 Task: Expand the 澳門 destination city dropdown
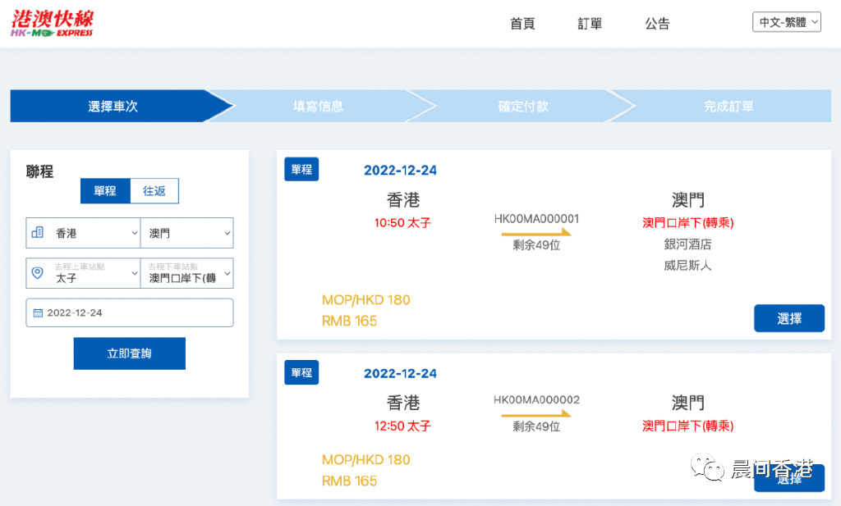point(187,233)
